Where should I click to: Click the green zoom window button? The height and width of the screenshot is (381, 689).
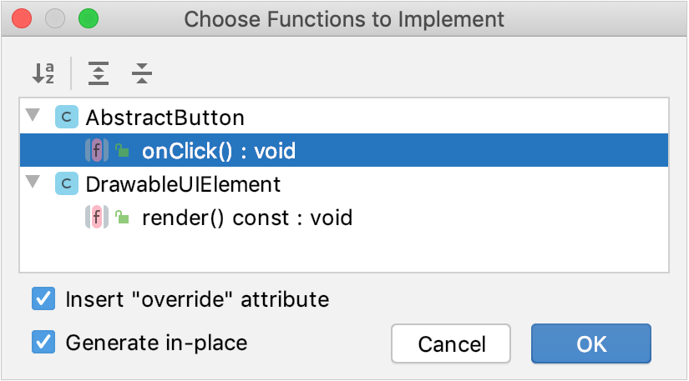pos(88,18)
